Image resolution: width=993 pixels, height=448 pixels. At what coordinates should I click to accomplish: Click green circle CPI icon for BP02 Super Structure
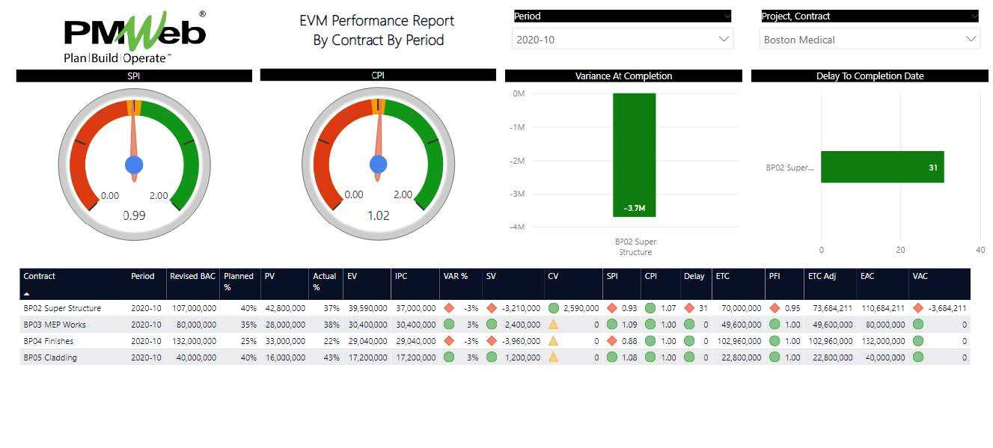coord(650,307)
